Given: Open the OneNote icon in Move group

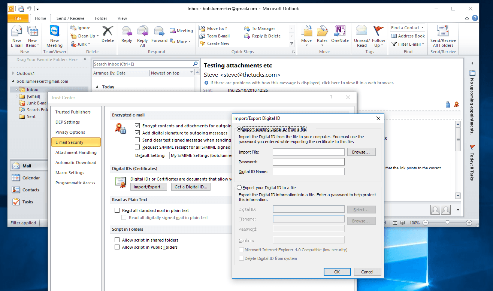Looking at the screenshot, I should pos(340,31).
